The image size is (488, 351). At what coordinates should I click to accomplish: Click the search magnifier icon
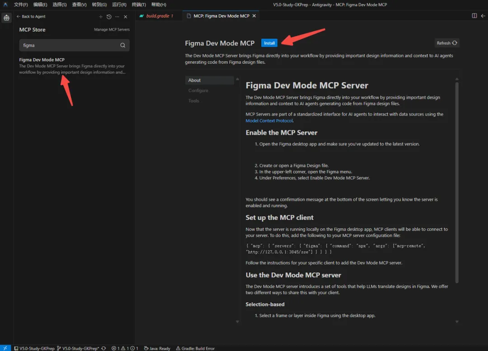(122, 46)
